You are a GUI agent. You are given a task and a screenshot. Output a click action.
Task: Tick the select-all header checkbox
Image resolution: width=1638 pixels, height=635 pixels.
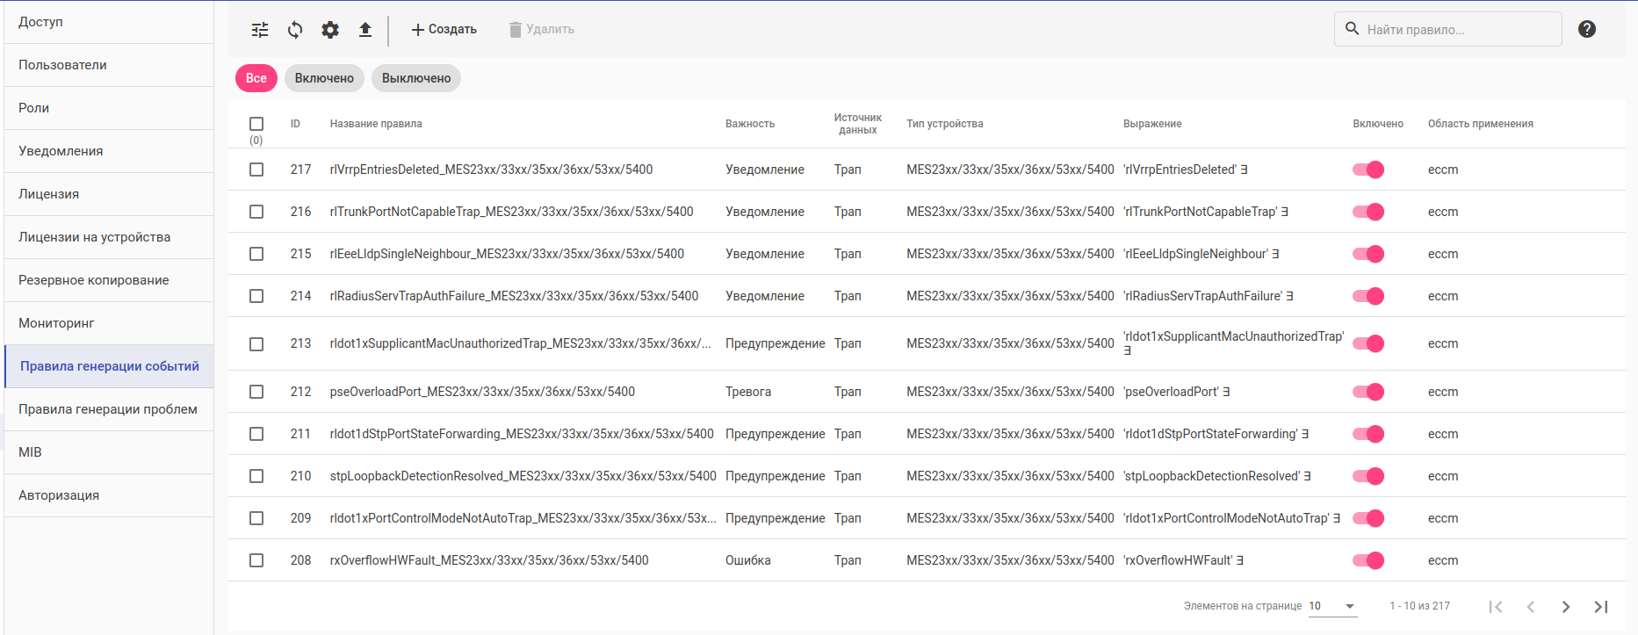(256, 124)
